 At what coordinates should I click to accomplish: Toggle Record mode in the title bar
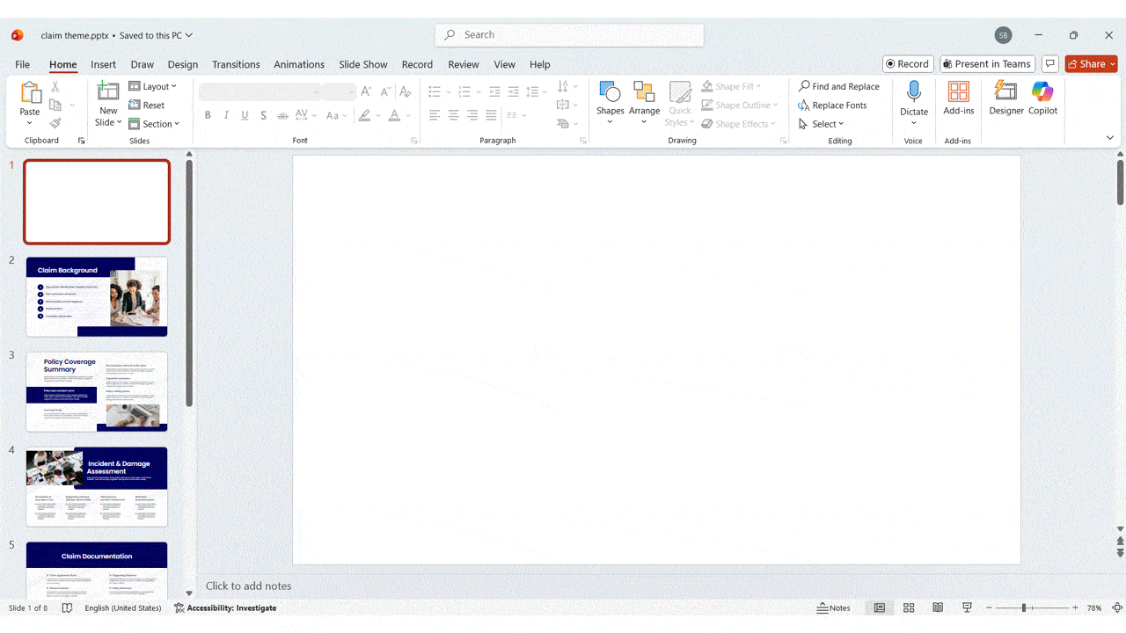[x=907, y=63]
